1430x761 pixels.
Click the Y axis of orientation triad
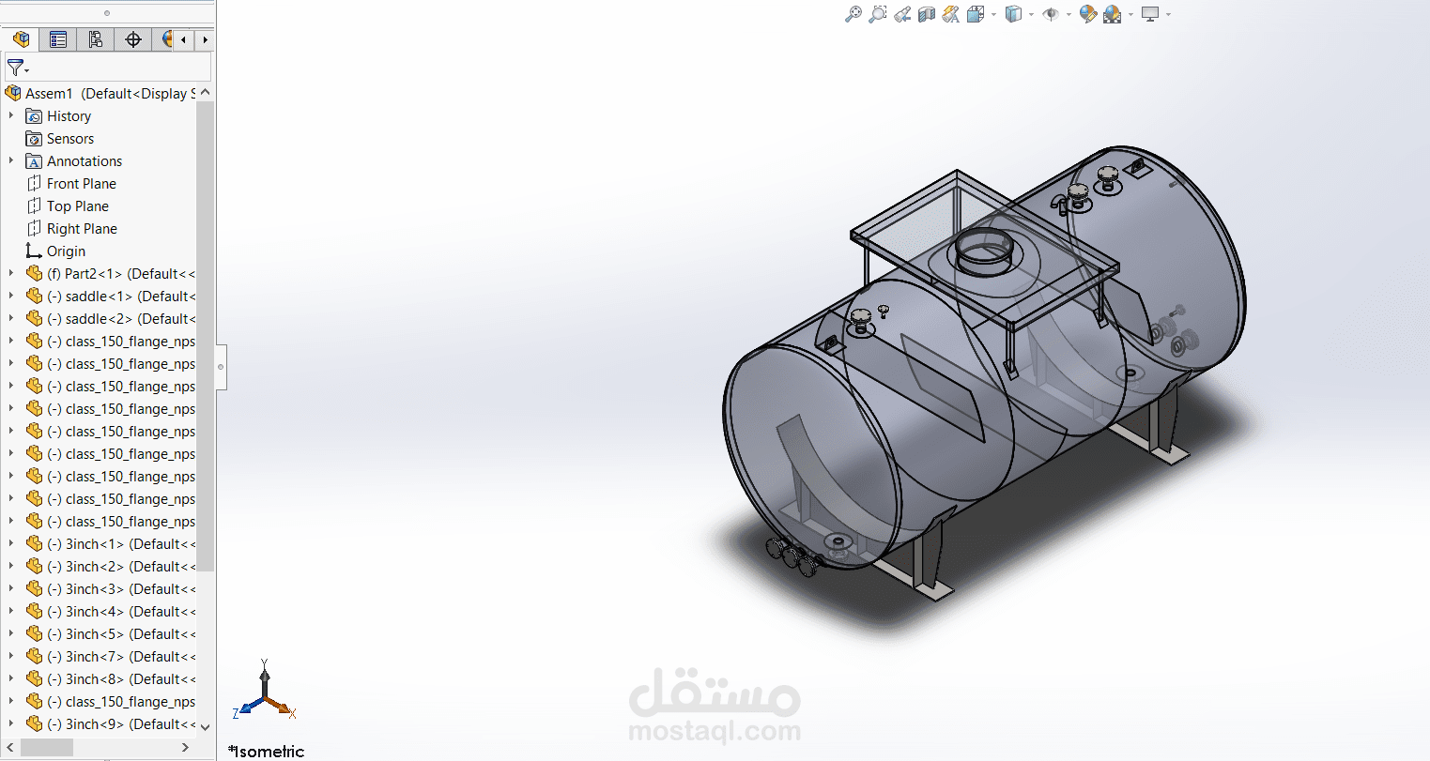pyautogui.click(x=265, y=677)
